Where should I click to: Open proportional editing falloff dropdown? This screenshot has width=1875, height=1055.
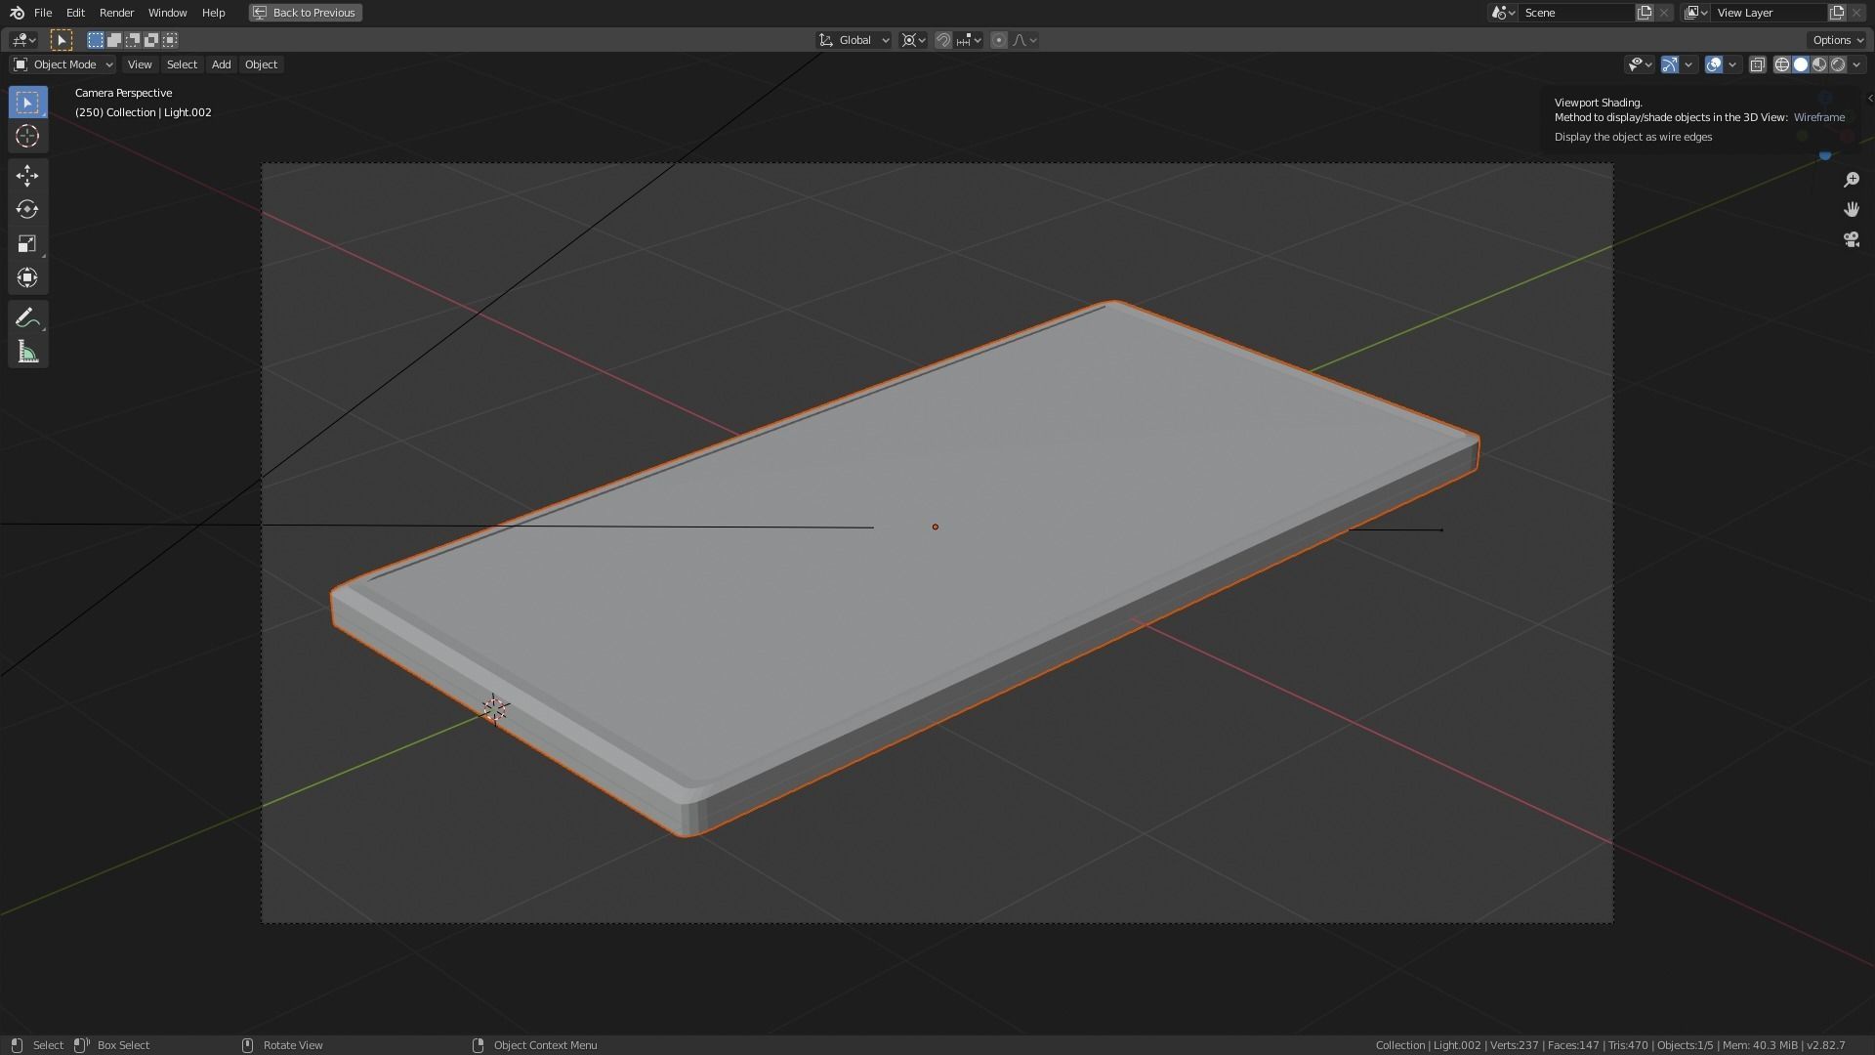1025,40
